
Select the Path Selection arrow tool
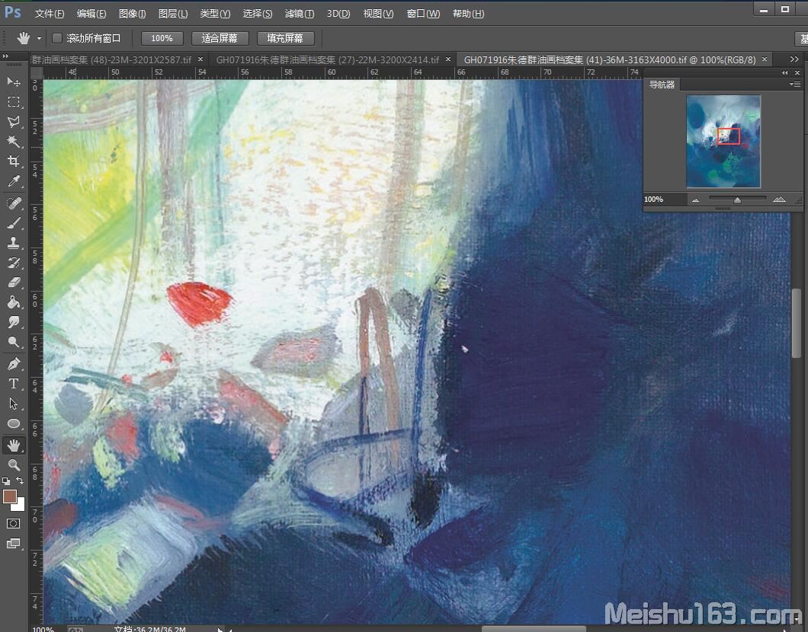click(x=14, y=404)
